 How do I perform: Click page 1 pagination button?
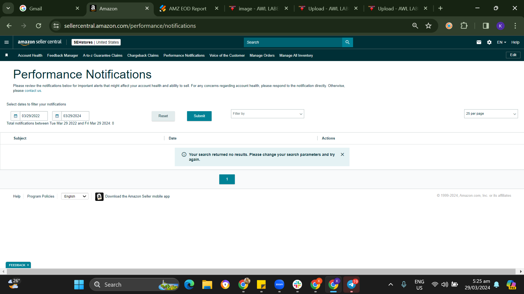point(227,179)
